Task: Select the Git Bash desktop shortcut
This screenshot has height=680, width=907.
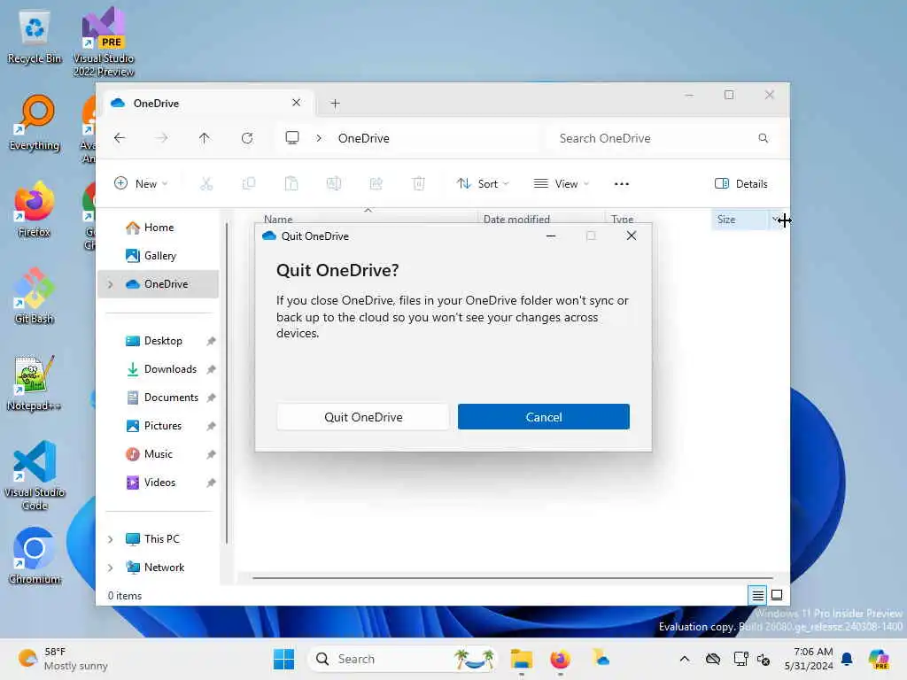Action: coord(35,296)
